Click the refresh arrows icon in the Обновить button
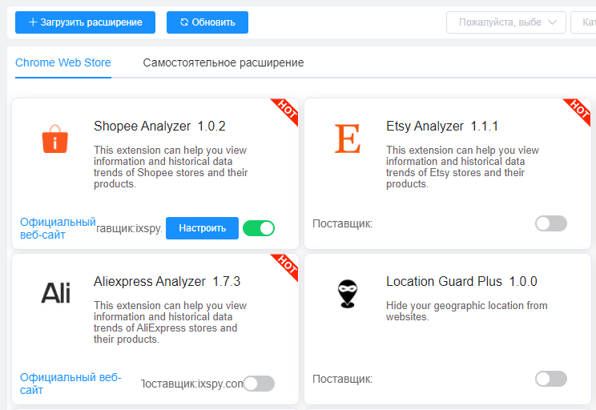This screenshot has width=596, height=410. pos(184,22)
